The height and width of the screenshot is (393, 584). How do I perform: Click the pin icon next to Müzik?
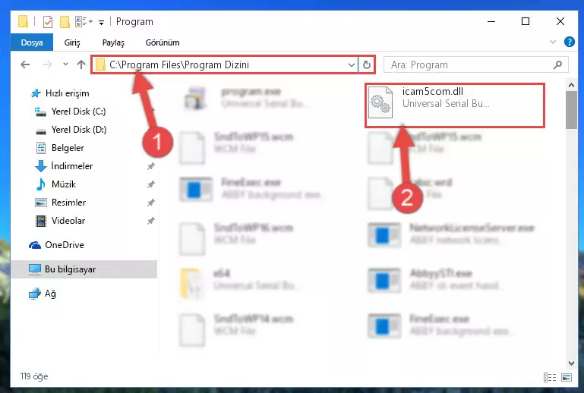(x=150, y=184)
